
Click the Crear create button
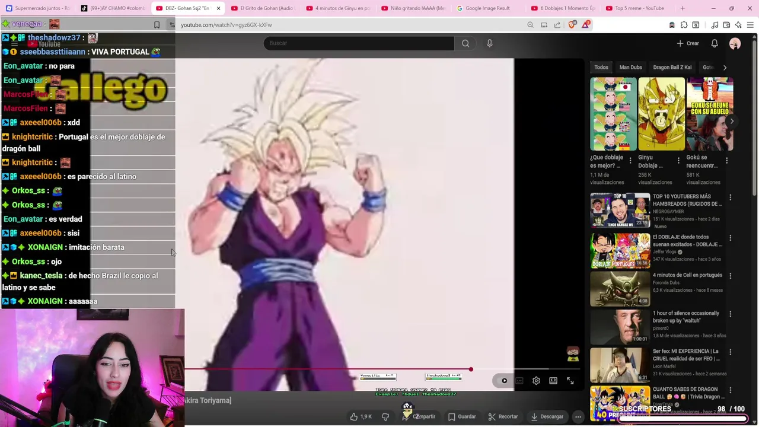[688, 43]
